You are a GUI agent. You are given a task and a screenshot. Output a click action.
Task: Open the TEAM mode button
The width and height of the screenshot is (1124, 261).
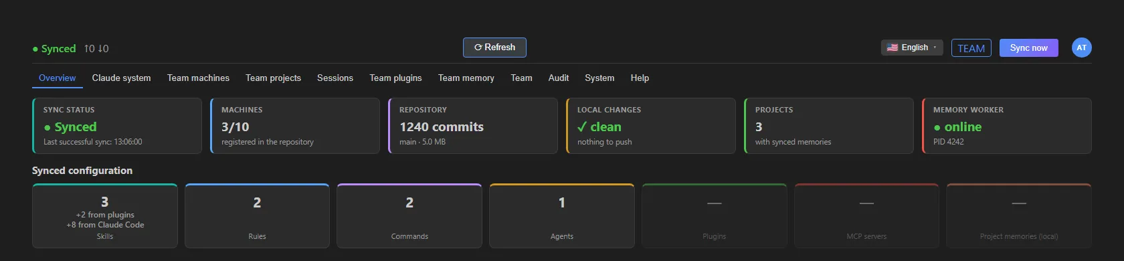971,48
